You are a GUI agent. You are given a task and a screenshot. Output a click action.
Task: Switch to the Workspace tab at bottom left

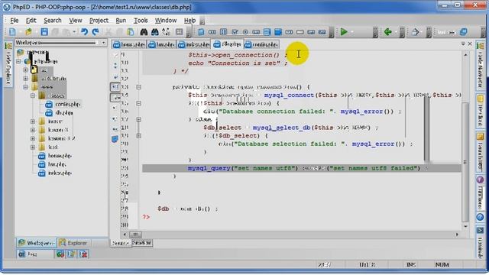[37, 243]
